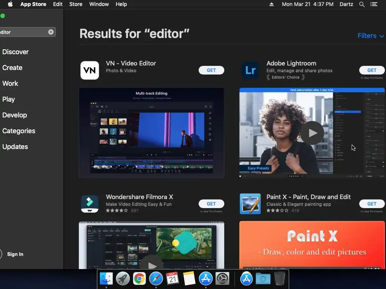
Task: Click the running App Store dock icon
Action: (205, 279)
